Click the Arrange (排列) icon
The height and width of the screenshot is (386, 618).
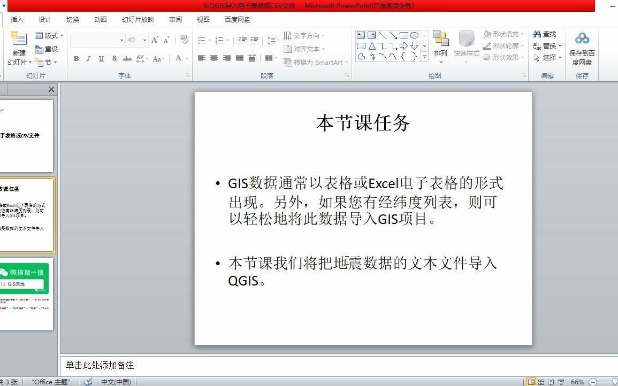440,40
